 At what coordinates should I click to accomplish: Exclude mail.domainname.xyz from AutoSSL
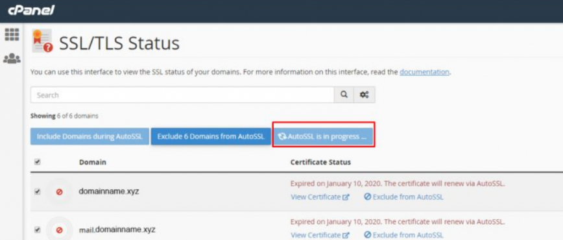point(403,235)
